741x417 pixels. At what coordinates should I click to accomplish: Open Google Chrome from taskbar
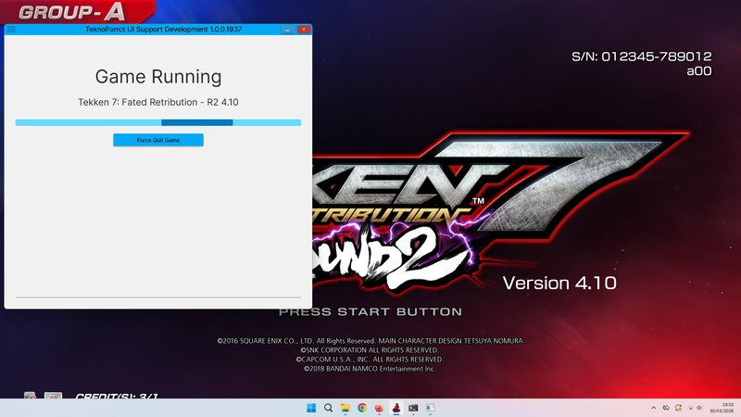pyautogui.click(x=362, y=408)
